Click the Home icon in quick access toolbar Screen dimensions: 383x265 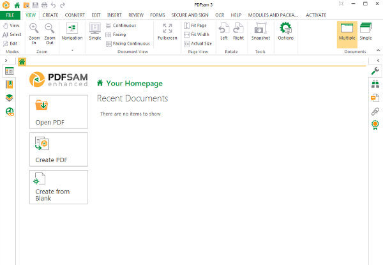click(x=17, y=5)
